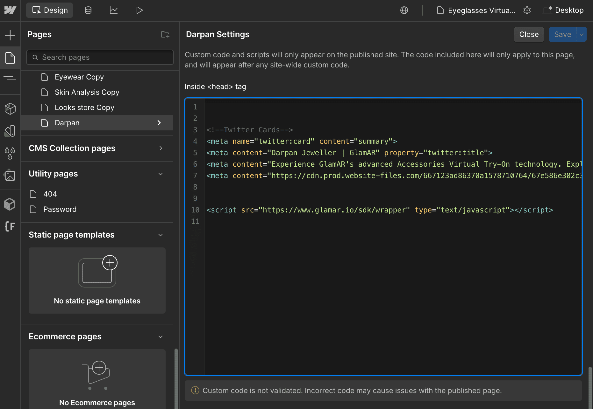Open the globe locale selector

click(x=404, y=10)
